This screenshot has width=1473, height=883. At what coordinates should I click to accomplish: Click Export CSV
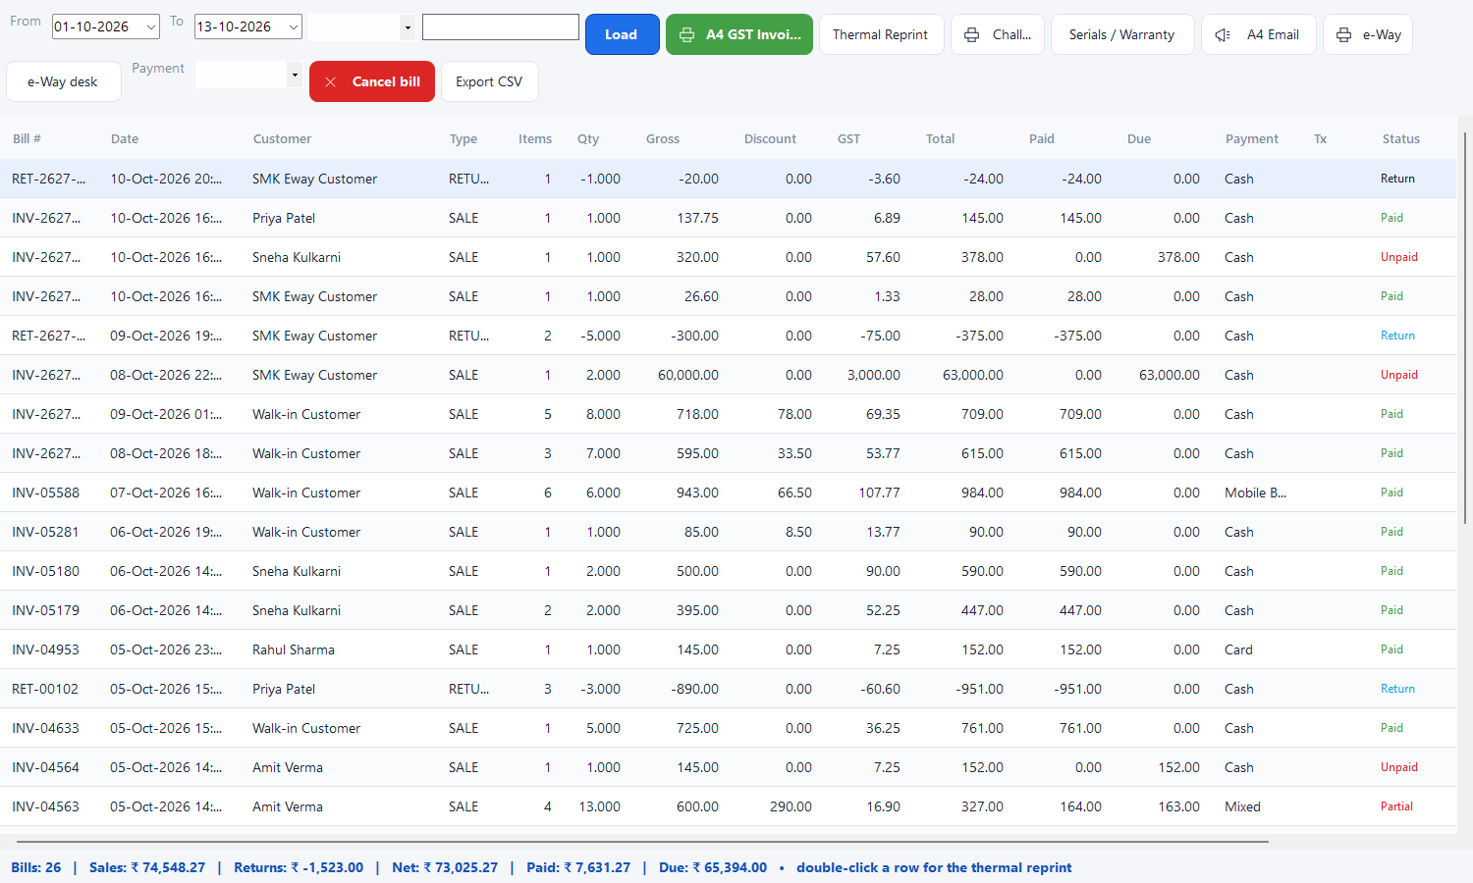489,81
